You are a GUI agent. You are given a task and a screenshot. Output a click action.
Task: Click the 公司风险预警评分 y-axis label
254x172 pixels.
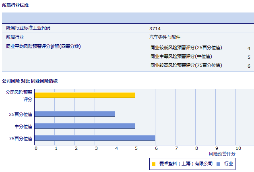[x=19, y=95]
